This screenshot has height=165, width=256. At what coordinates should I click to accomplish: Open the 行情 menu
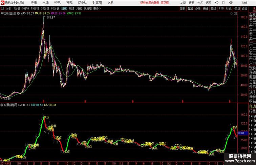34,3
